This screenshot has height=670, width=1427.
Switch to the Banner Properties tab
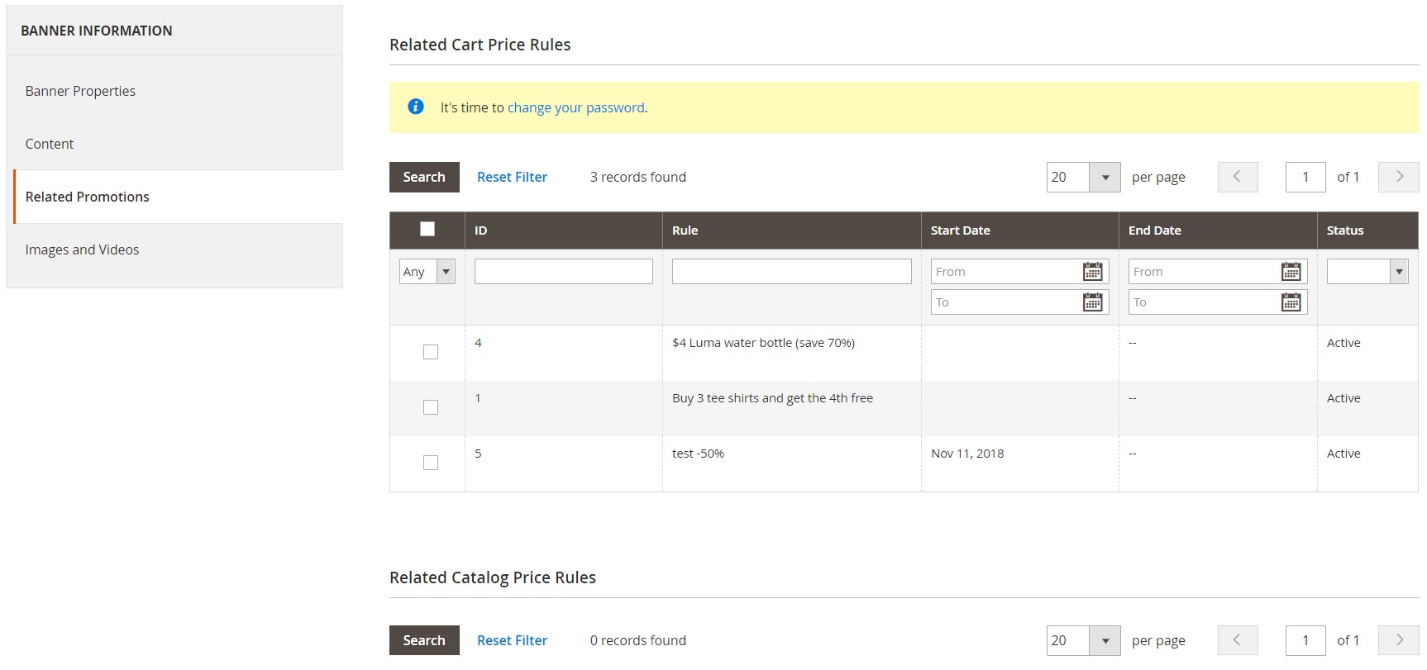click(x=80, y=91)
